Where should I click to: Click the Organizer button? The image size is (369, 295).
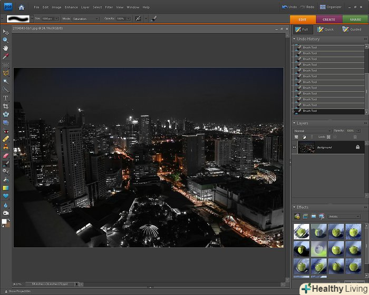pos(331,7)
